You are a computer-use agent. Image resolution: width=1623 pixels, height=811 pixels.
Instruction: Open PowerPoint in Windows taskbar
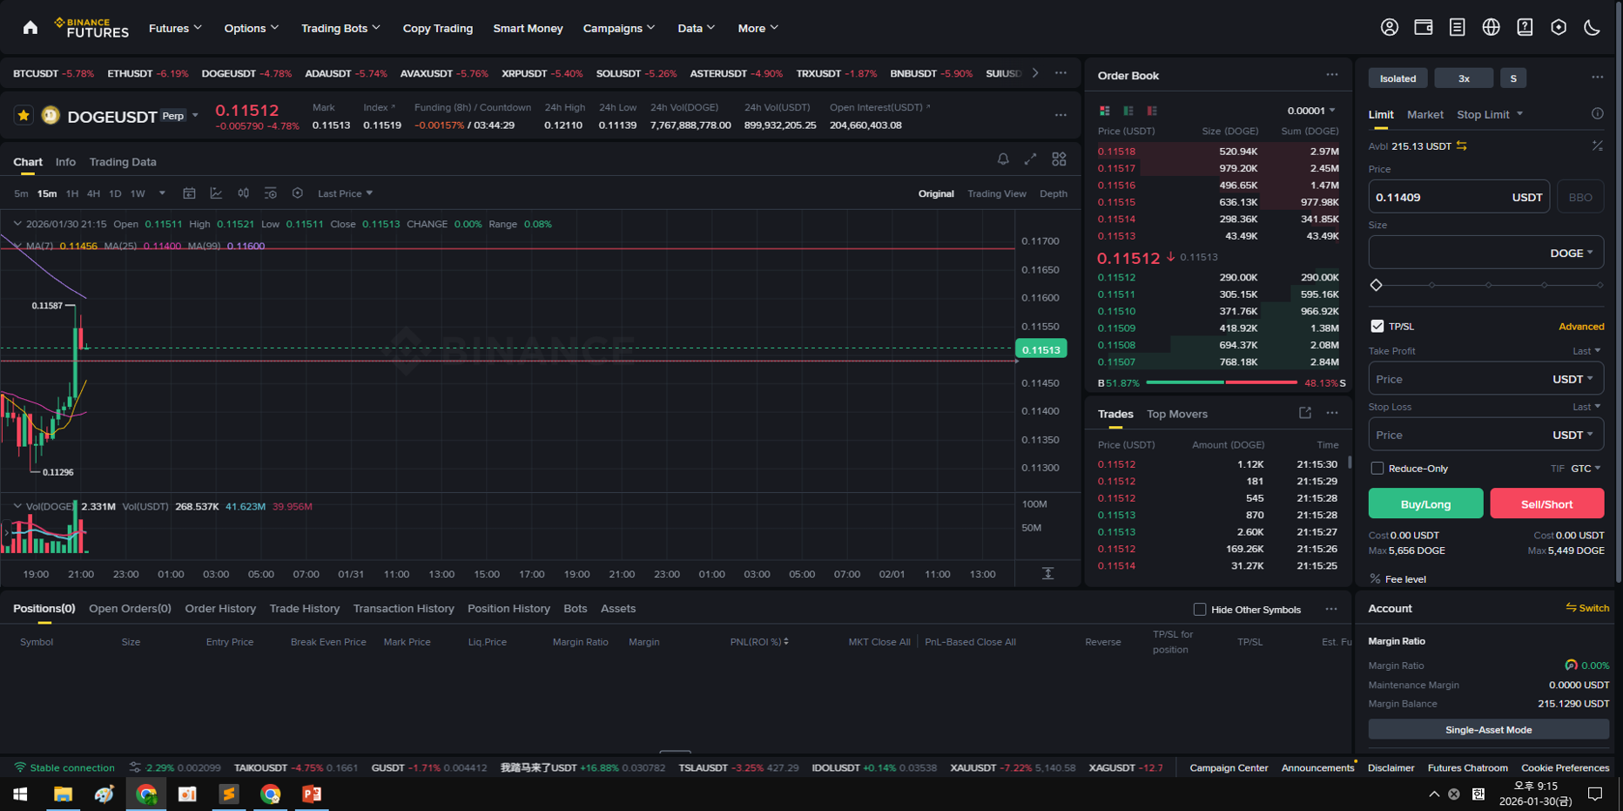tap(312, 794)
